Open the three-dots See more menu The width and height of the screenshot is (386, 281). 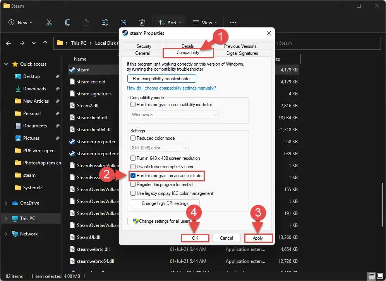pyautogui.click(x=233, y=22)
